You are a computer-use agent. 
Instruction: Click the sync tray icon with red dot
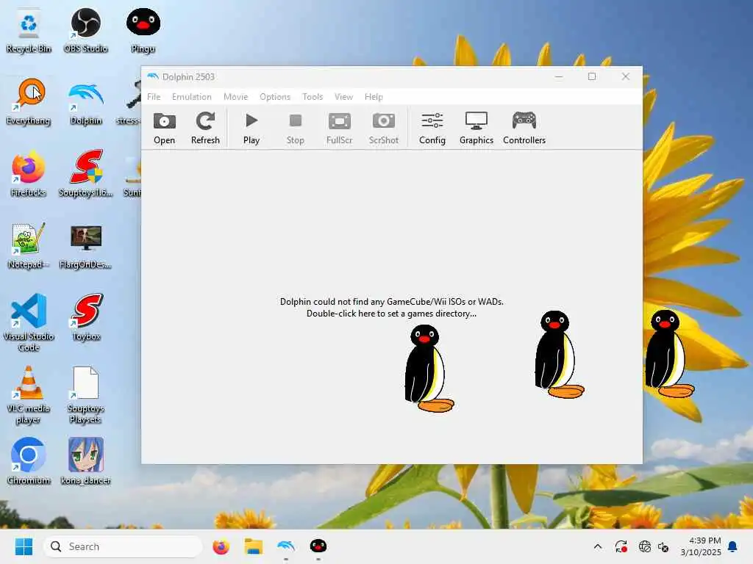coord(621,546)
